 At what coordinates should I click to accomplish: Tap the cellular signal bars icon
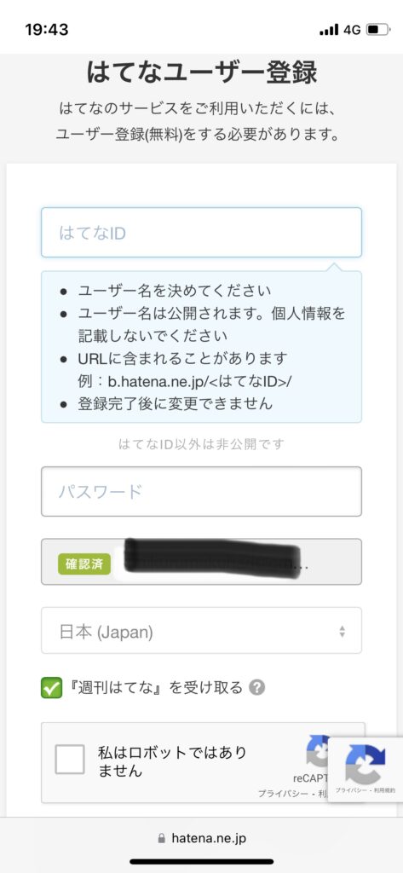[x=329, y=30]
